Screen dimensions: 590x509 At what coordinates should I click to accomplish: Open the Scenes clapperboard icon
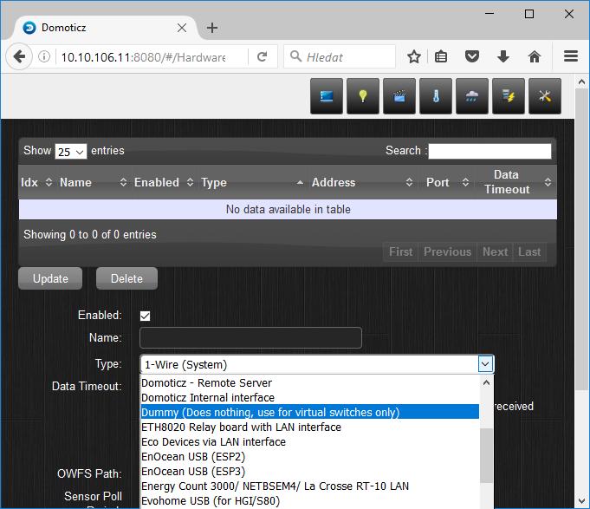399,96
